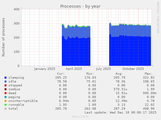Click idle current value 78.58

tap(62, 82)
